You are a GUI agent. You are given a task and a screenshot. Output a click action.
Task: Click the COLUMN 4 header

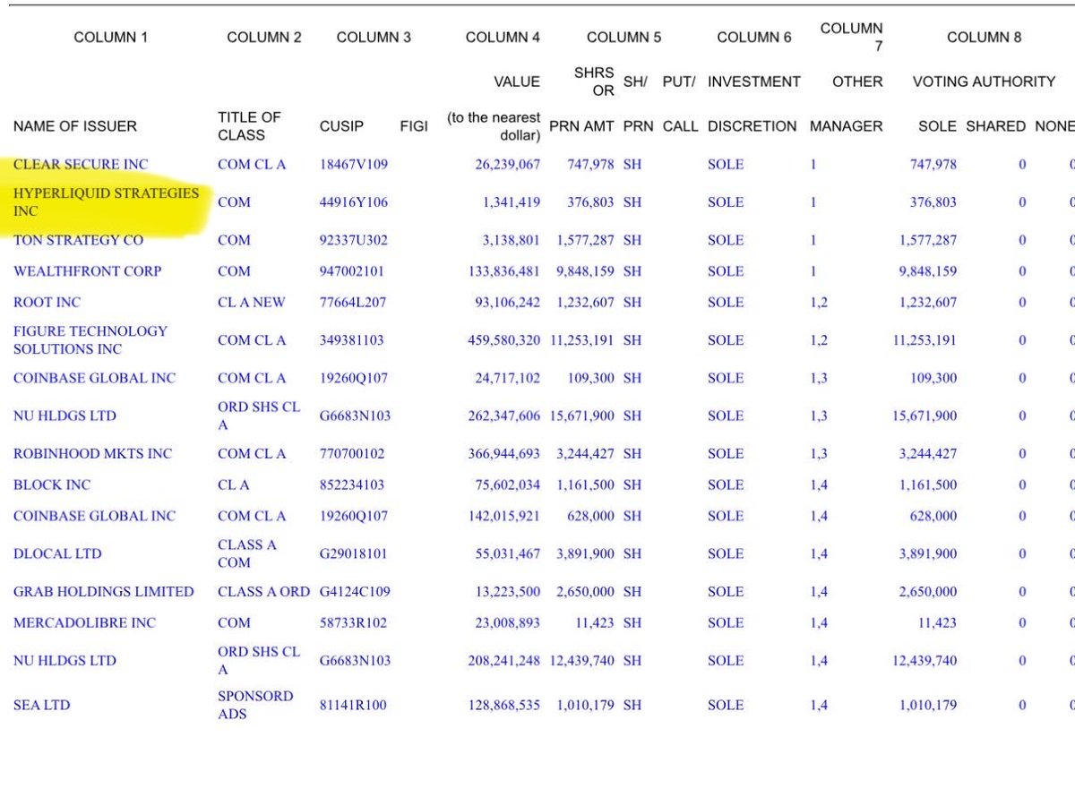pyautogui.click(x=503, y=38)
